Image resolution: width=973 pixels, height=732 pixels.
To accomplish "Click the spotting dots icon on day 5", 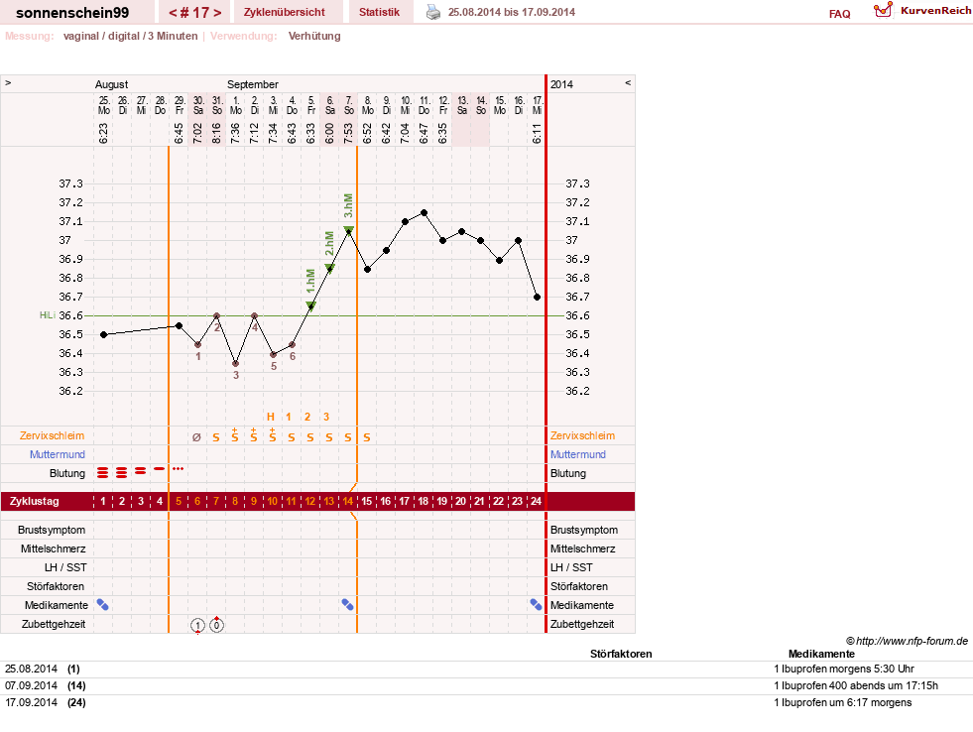I will pyautogui.click(x=179, y=468).
